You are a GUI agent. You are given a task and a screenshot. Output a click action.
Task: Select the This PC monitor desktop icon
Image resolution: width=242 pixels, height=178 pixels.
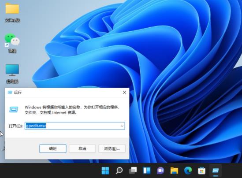pos(12,74)
